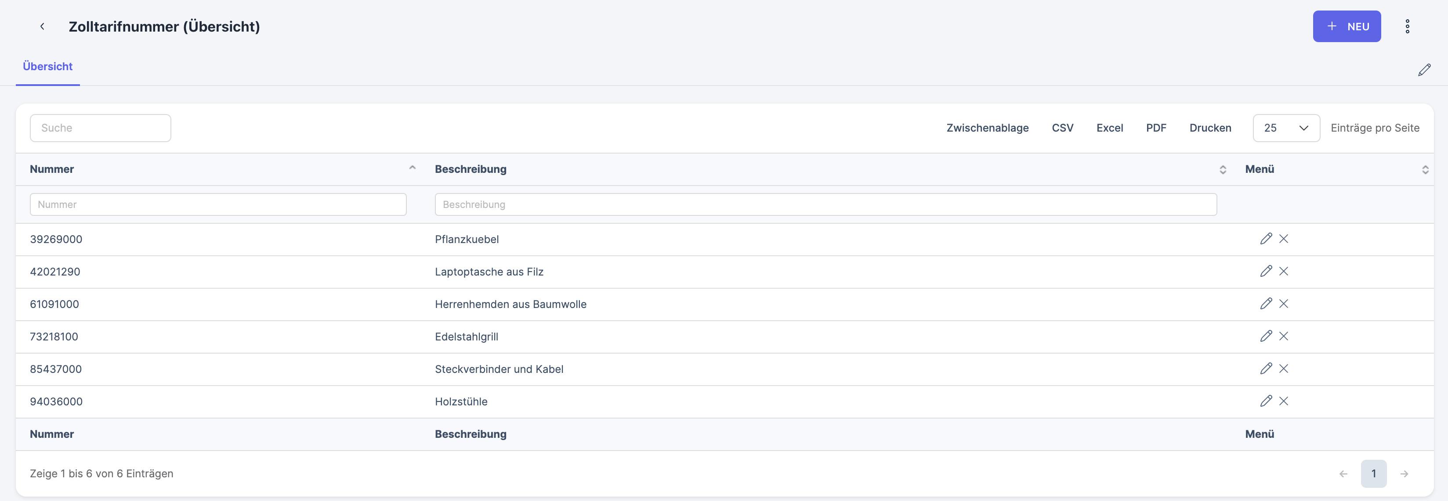Delete the Edelstahlgrill entry
1448x501 pixels.
[1283, 336]
